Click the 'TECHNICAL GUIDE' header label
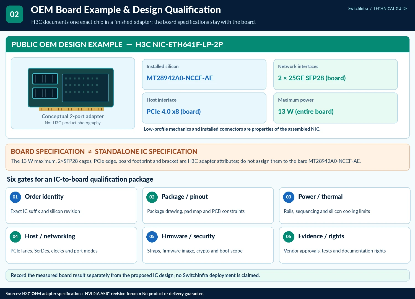Screen dimensions: 415x299 [x=390, y=9]
